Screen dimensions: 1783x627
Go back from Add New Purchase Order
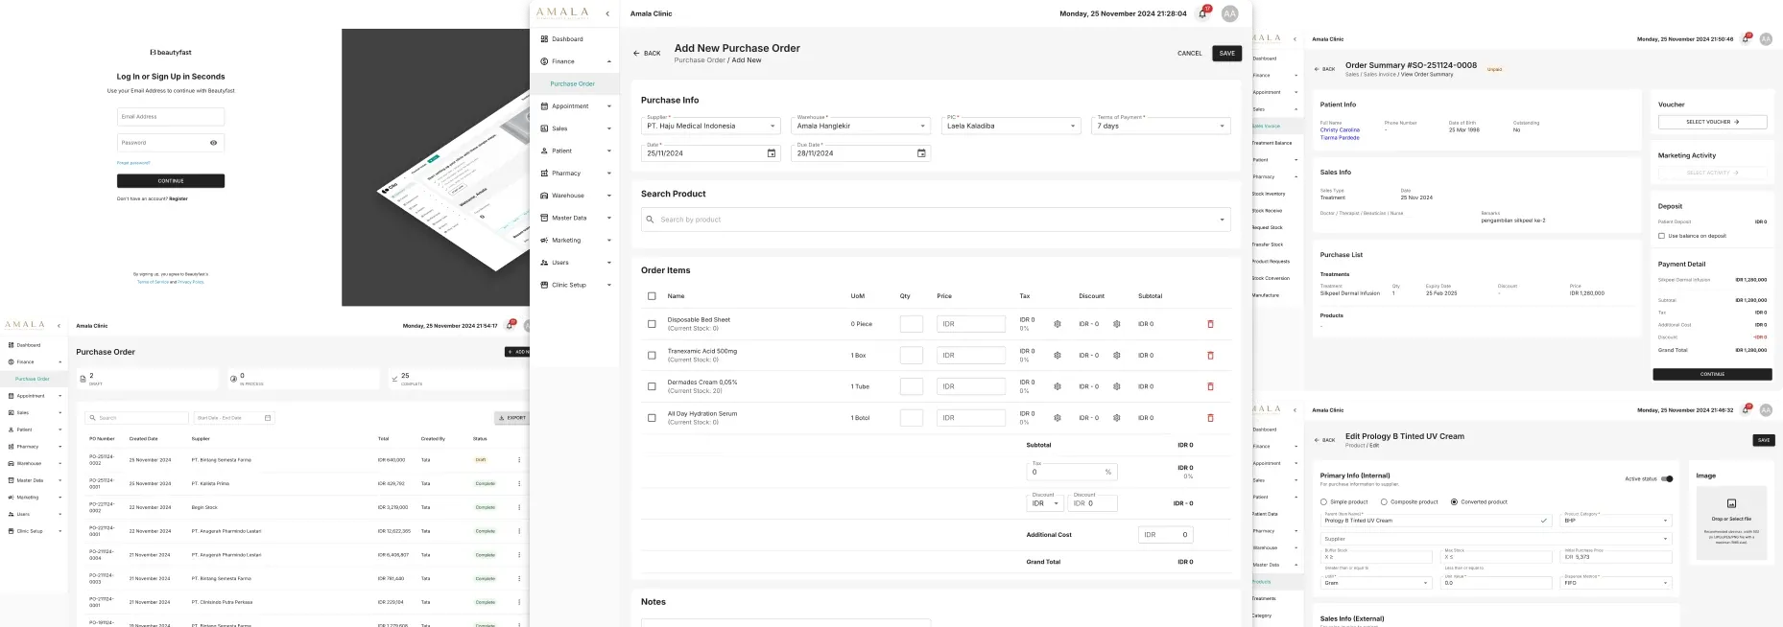[x=647, y=54]
